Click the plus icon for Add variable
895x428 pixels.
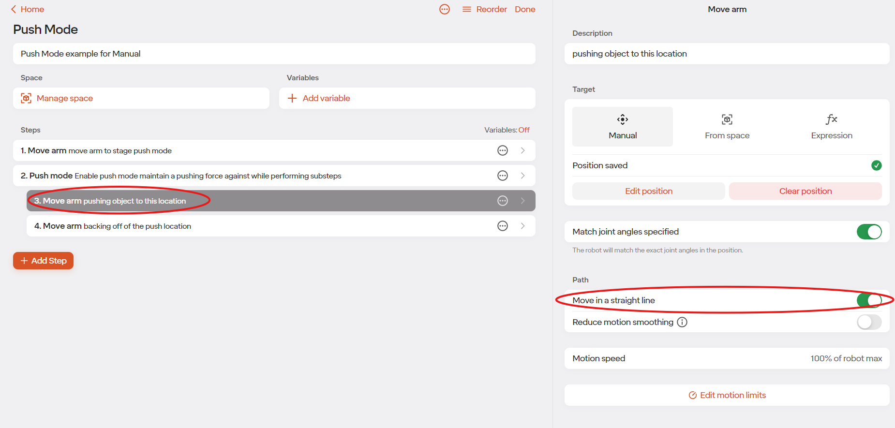coord(292,98)
